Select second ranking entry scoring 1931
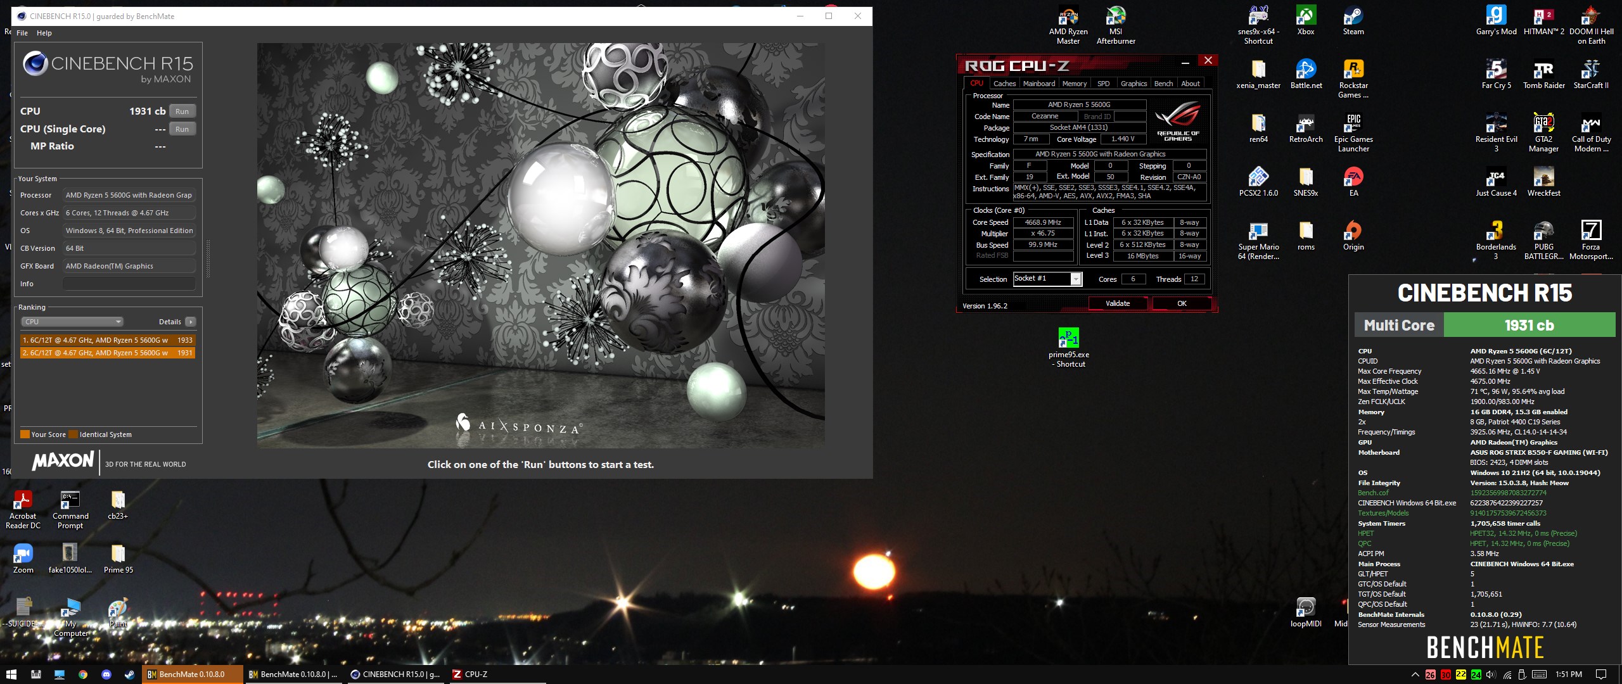 108,353
